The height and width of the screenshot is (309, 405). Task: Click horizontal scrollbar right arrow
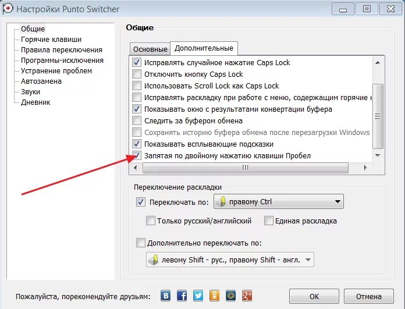[365, 168]
